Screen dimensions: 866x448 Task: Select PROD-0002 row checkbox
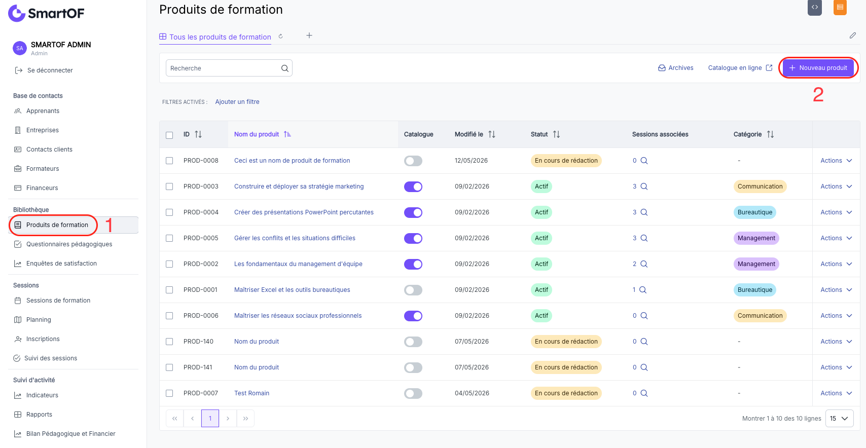pos(169,264)
